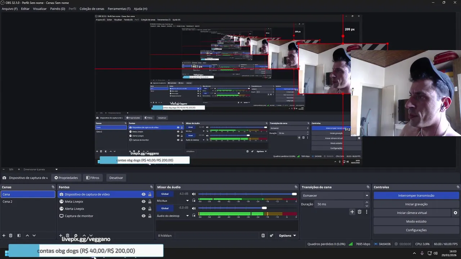Image resolution: width=461 pixels, height=259 pixels.
Task: Unlock the Captura de monitor source
Action: (150, 216)
